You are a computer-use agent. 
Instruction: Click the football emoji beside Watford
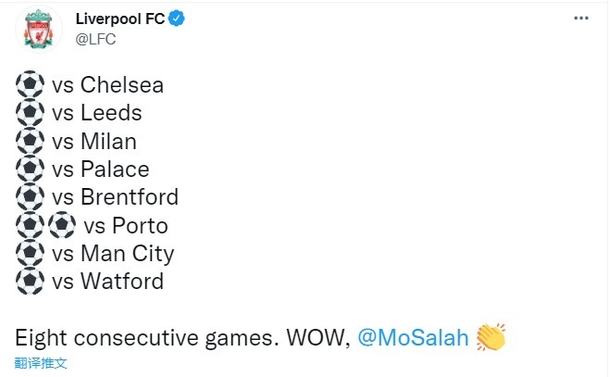click(x=30, y=281)
